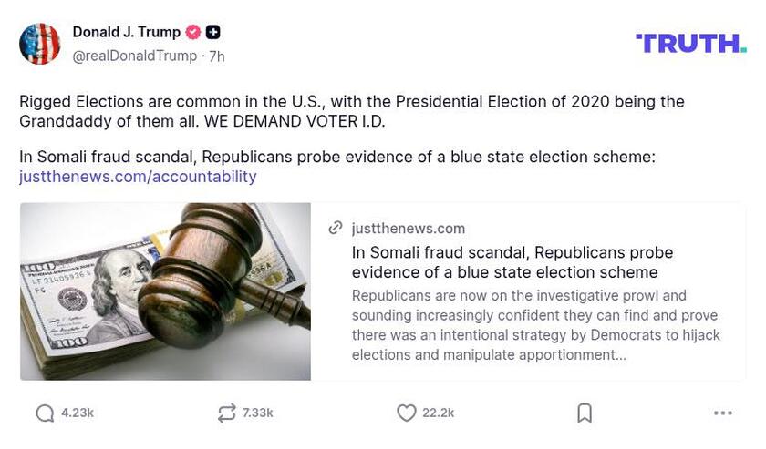
Task: Open the gavel and money preview image
Action: pos(165,291)
